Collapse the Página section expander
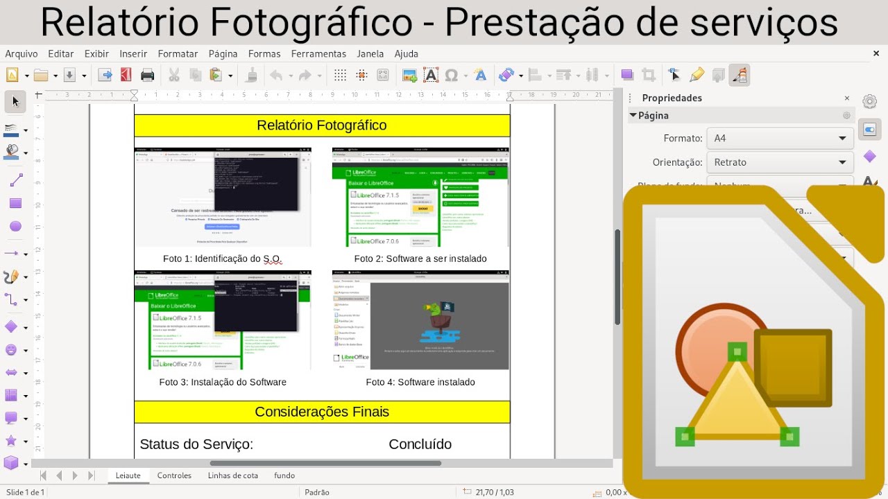Image resolution: width=888 pixels, height=499 pixels. (633, 116)
